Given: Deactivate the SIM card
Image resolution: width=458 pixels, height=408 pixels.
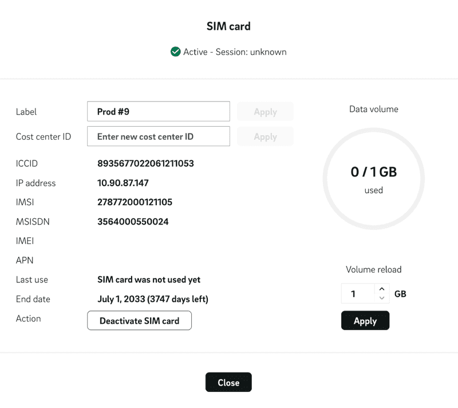Looking at the screenshot, I should coord(139,320).
